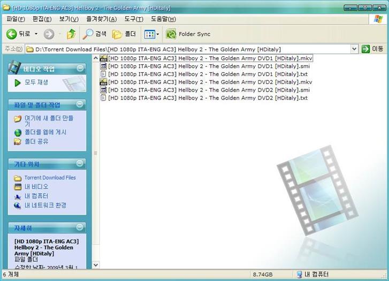Click the green Back arrow icon

coord(11,34)
